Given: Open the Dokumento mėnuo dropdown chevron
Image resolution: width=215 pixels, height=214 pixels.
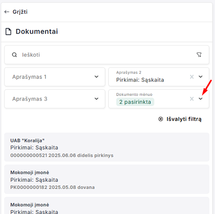Looking at the screenshot, I should (201, 99).
